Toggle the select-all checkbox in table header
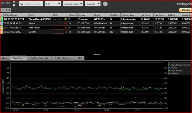This screenshot has width=192, height=113. click(x=2, y=15)
